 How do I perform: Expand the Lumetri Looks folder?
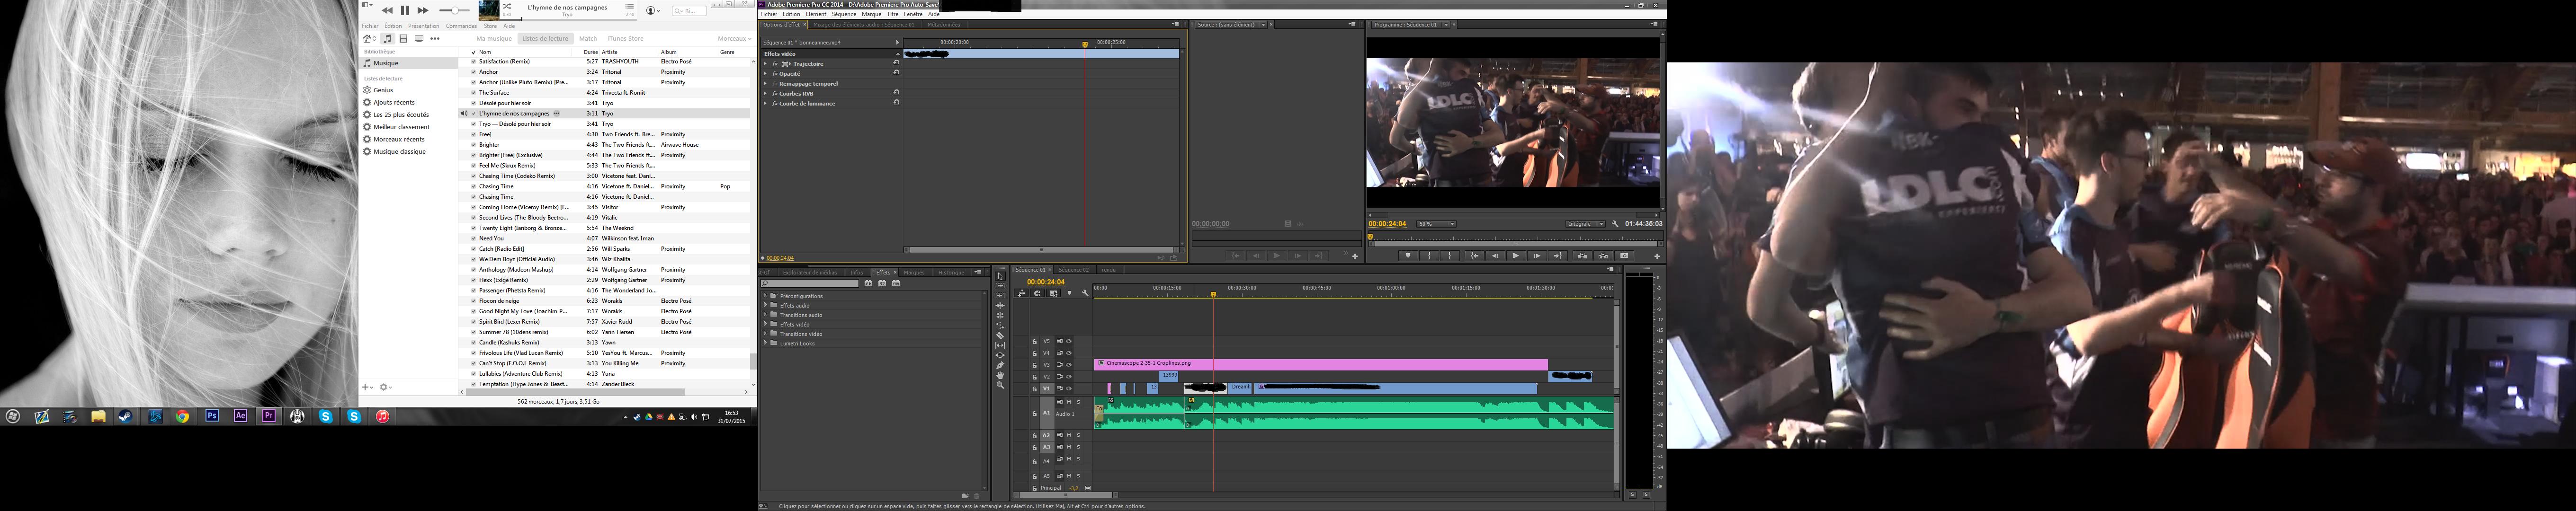[x=765, y=343]
